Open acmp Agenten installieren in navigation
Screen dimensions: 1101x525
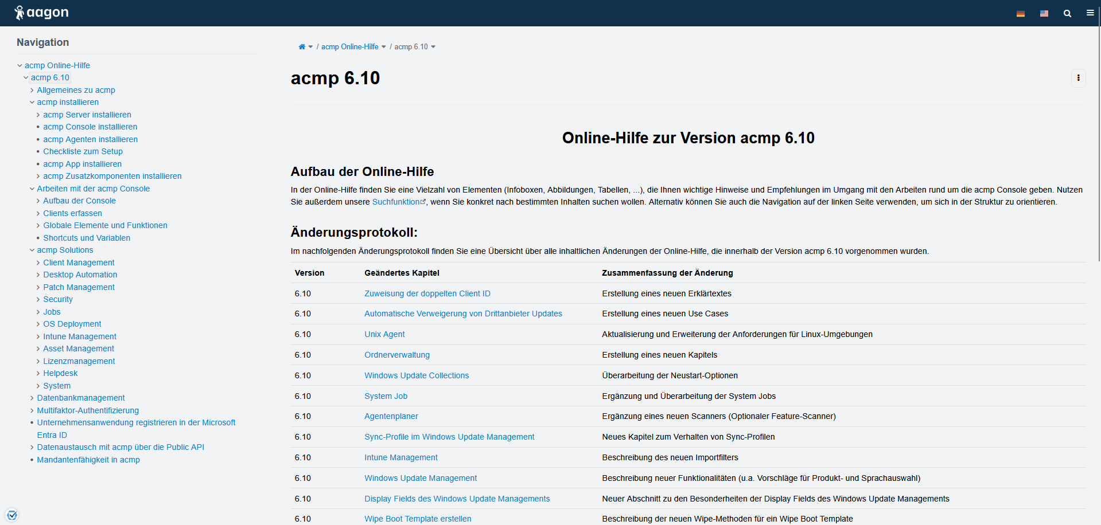pos(91,139)
